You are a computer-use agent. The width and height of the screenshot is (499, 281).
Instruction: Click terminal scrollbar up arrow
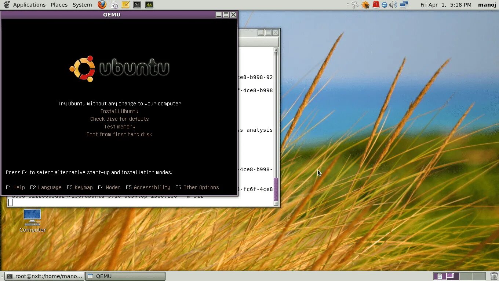(276, 50)
